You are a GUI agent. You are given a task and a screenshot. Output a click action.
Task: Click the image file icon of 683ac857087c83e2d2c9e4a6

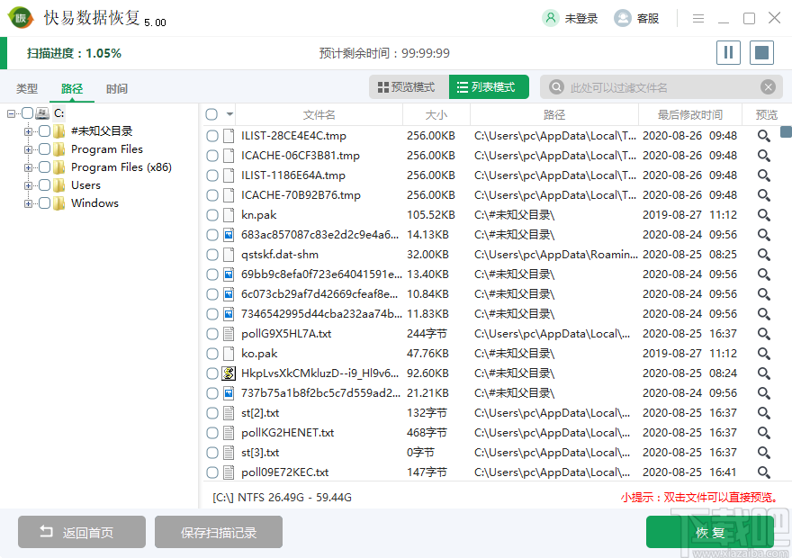(229, 235)
